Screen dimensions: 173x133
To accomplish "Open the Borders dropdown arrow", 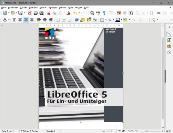I will click(x=106, y=20).
